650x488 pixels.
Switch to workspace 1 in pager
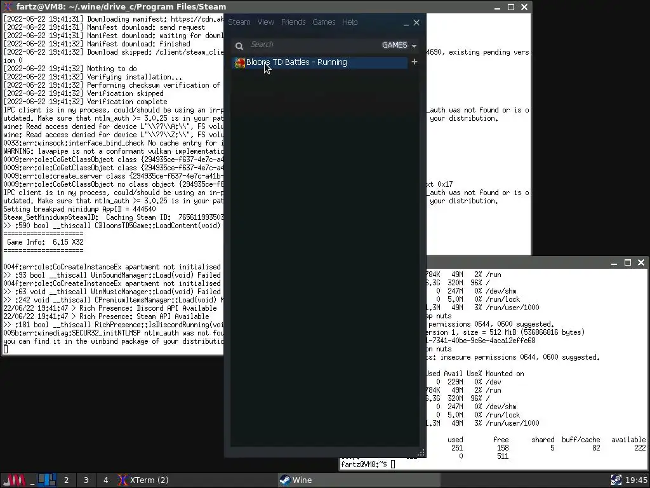(x=47, y=480)
